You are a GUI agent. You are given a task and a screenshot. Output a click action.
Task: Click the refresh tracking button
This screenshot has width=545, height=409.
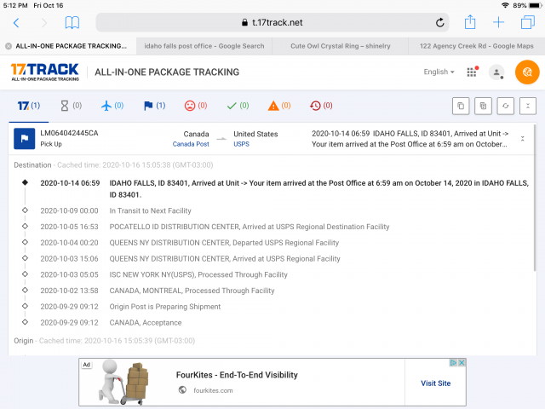tap(505, 106)
